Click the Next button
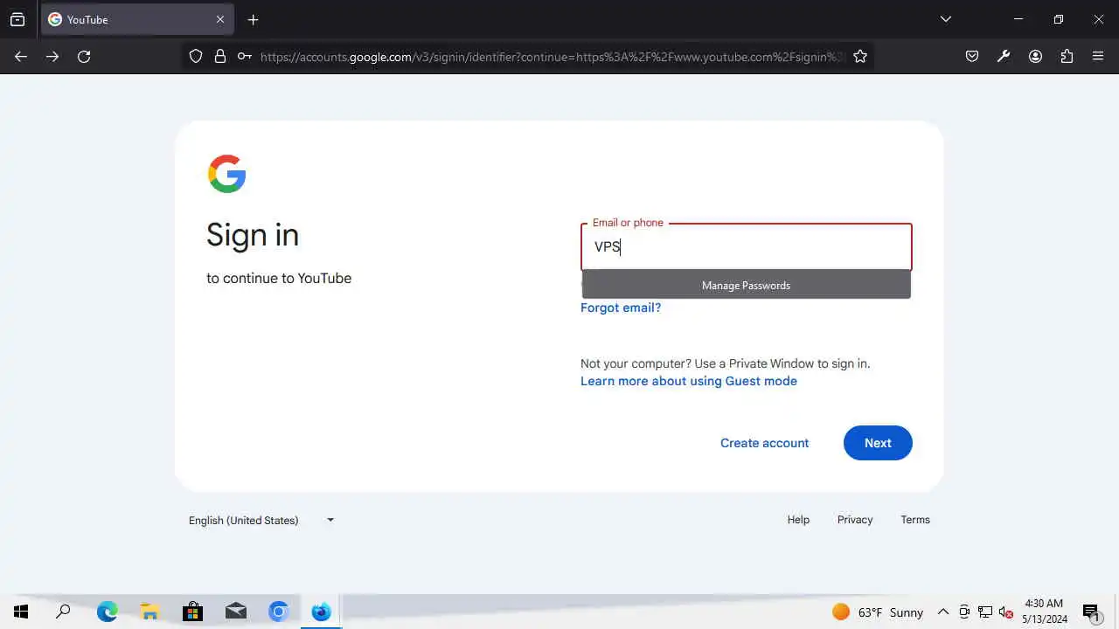Screen dimensions: 1119x629 tap(878, 443)
